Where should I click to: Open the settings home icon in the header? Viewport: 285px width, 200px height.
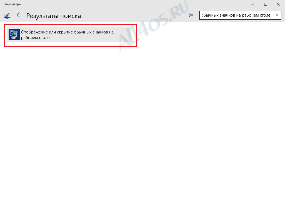click(7, 16)
